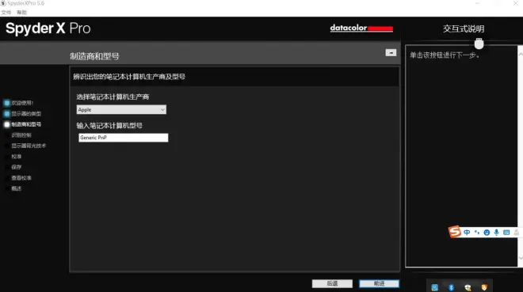This screenshot has width=523, height=292.
Task: Select the 保存 step
Action: point(17,167)
